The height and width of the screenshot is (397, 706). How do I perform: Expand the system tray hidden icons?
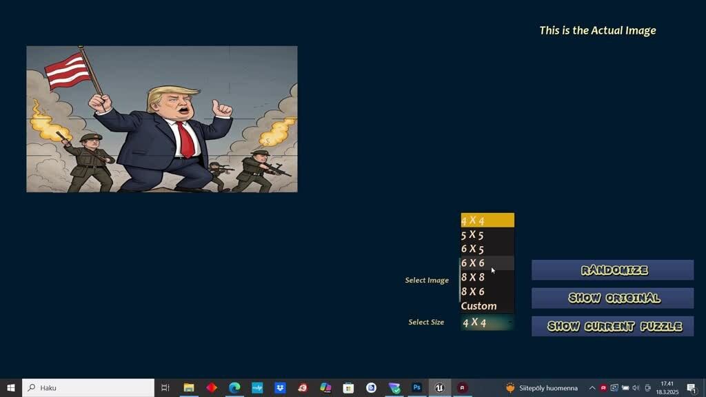pos(592,388)
